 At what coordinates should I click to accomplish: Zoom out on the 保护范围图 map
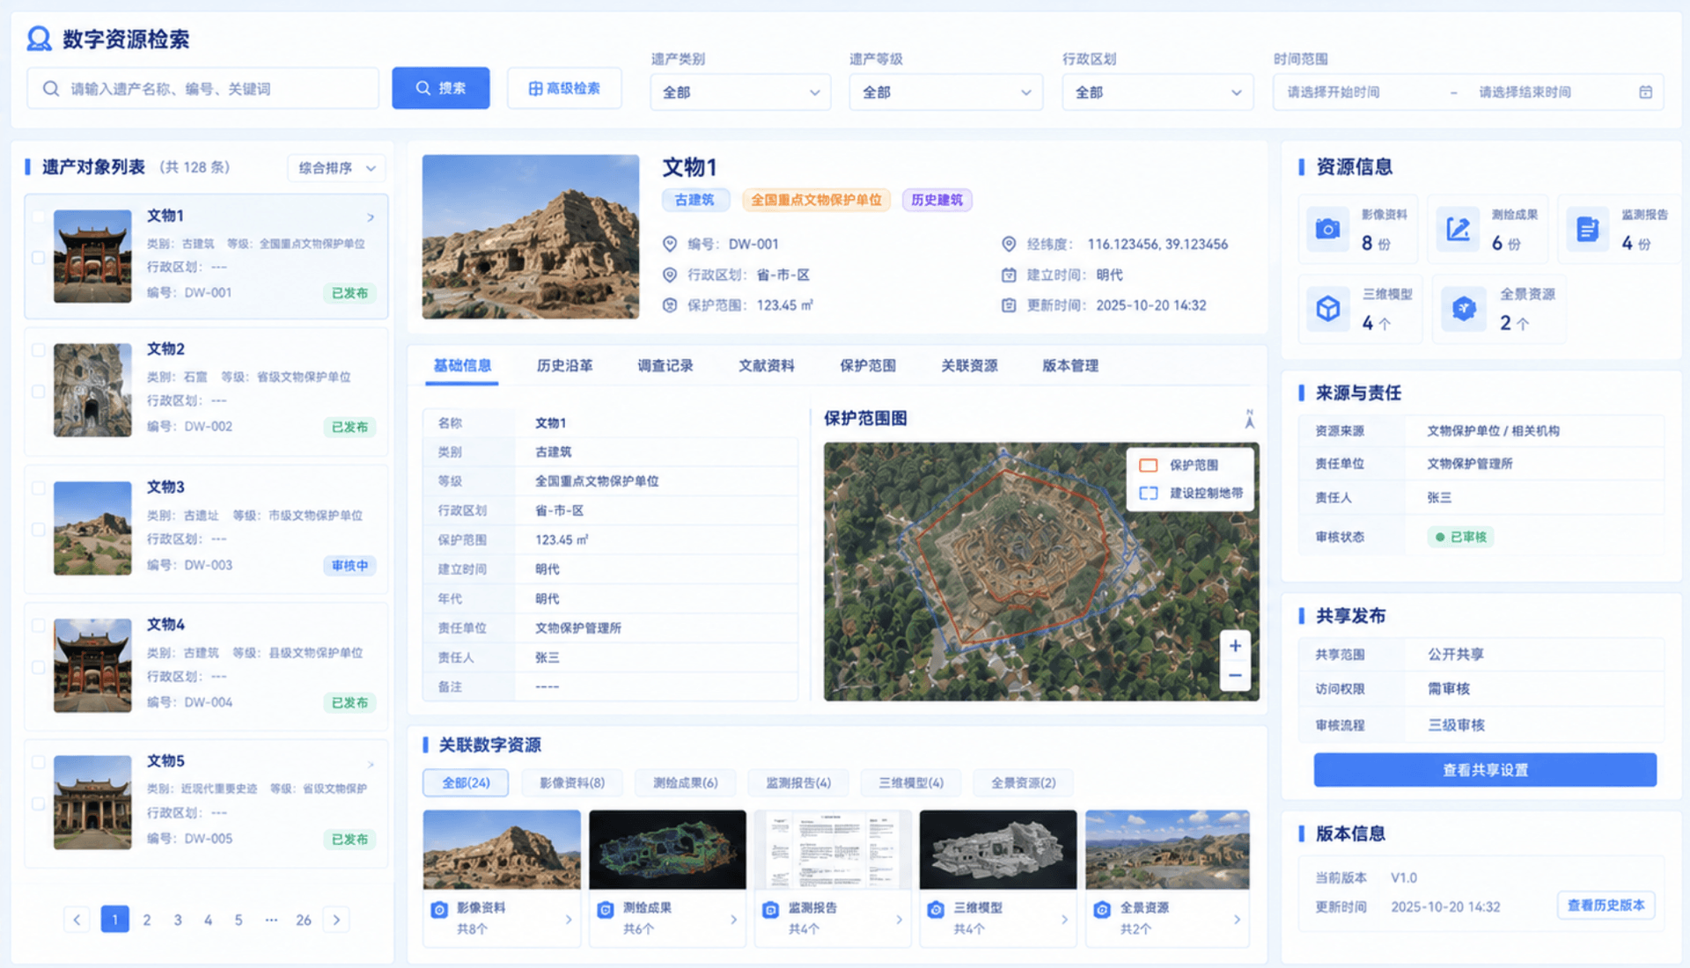pos(1235,676)
